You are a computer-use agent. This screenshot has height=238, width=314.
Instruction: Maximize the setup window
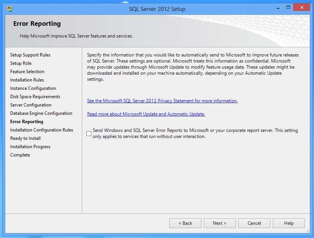tap(288, 8)
